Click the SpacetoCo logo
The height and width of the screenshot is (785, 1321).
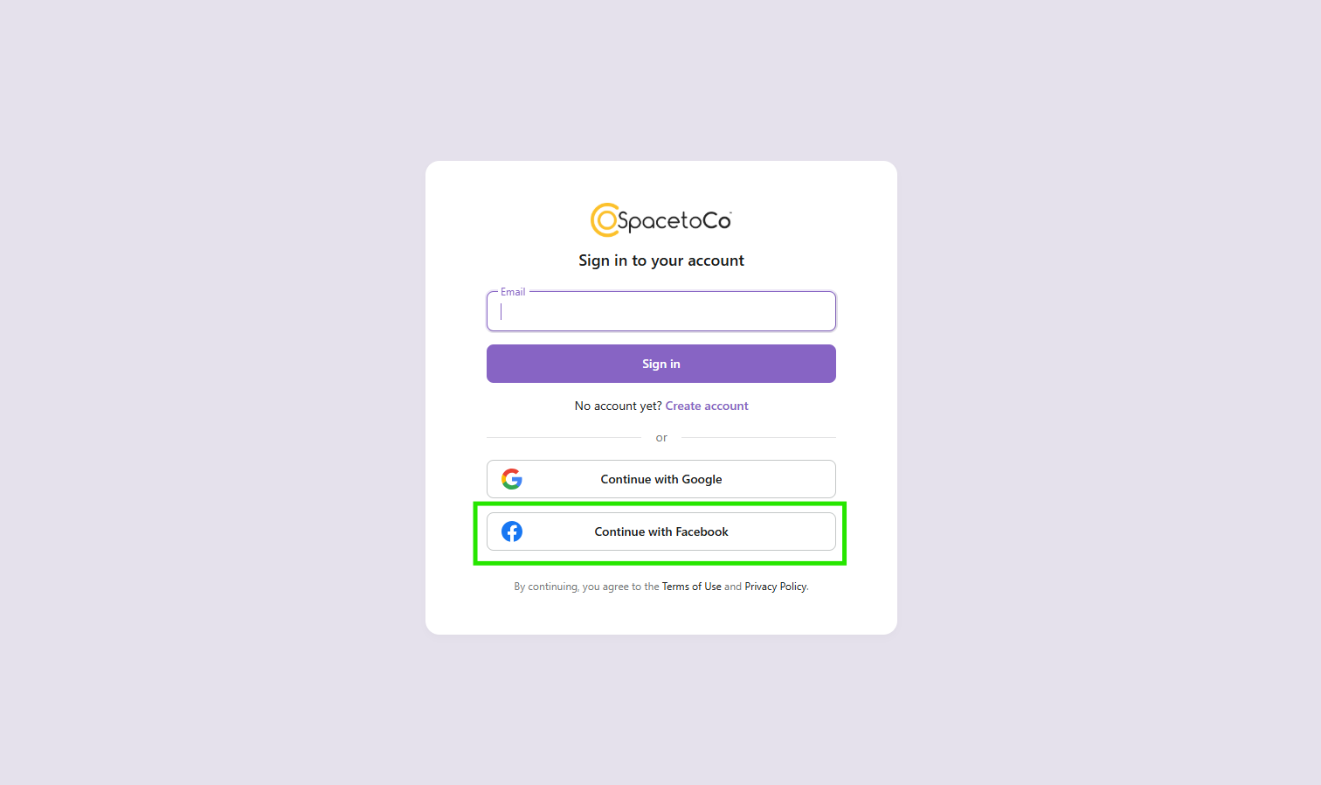(660, 220)
